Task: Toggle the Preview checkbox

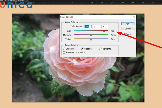Action: tap(122, 34)
